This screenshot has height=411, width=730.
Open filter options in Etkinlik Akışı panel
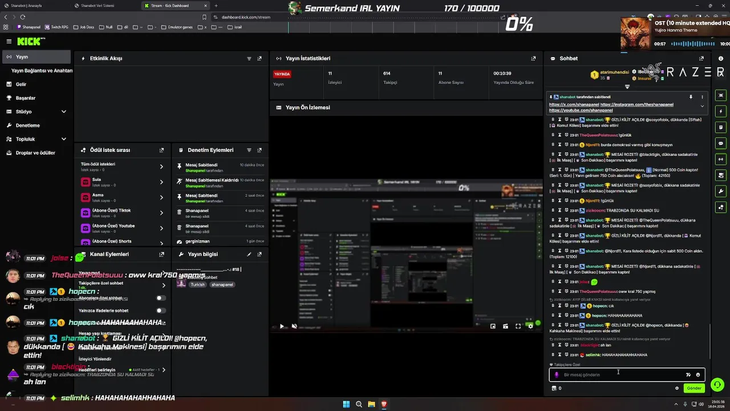coord(249,58)
